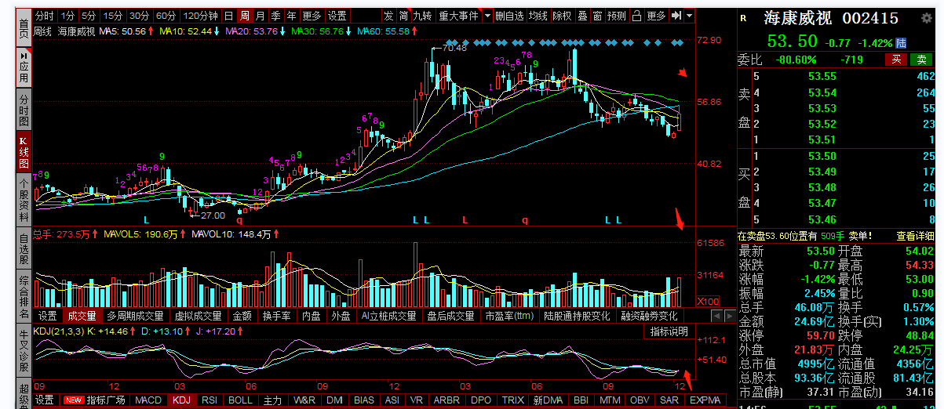Click the R badge beside 海康威视
The width and height of the screenshot is (944, 409).
744,18
